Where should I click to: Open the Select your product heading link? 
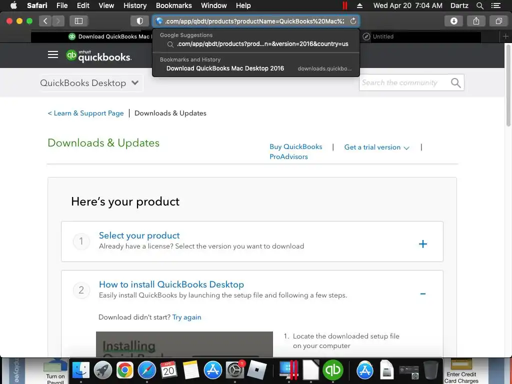tap(139, 235)
